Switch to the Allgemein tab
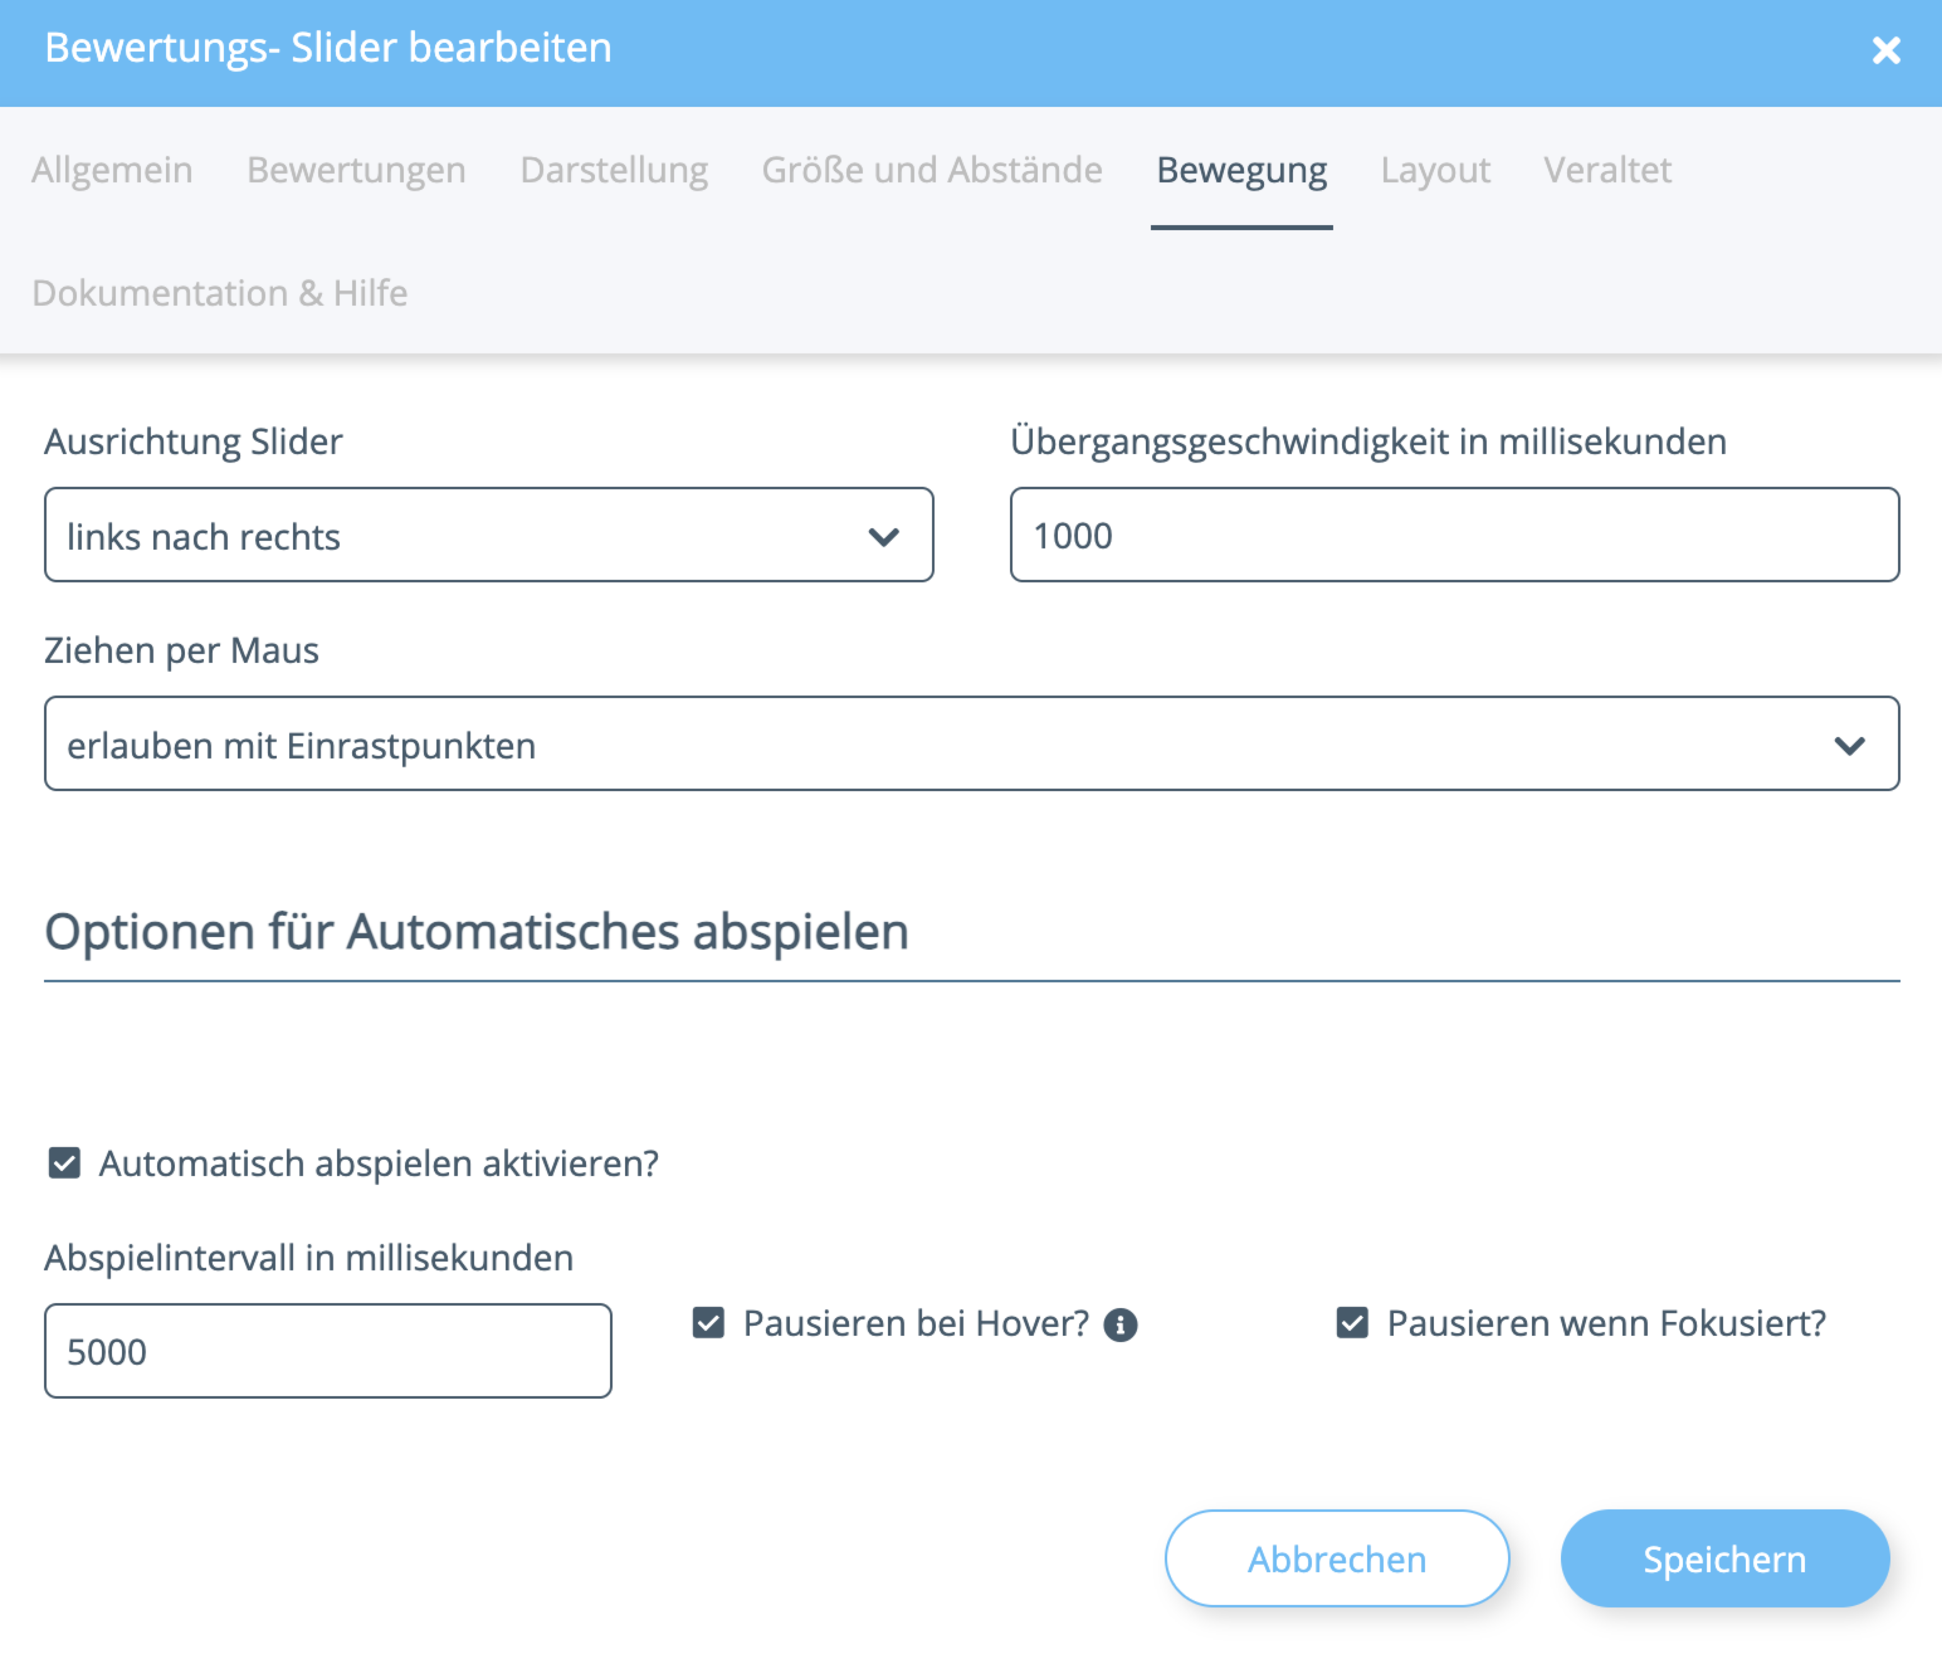Viewport: 1942px width, 1654px height. [x=113, y=170]
